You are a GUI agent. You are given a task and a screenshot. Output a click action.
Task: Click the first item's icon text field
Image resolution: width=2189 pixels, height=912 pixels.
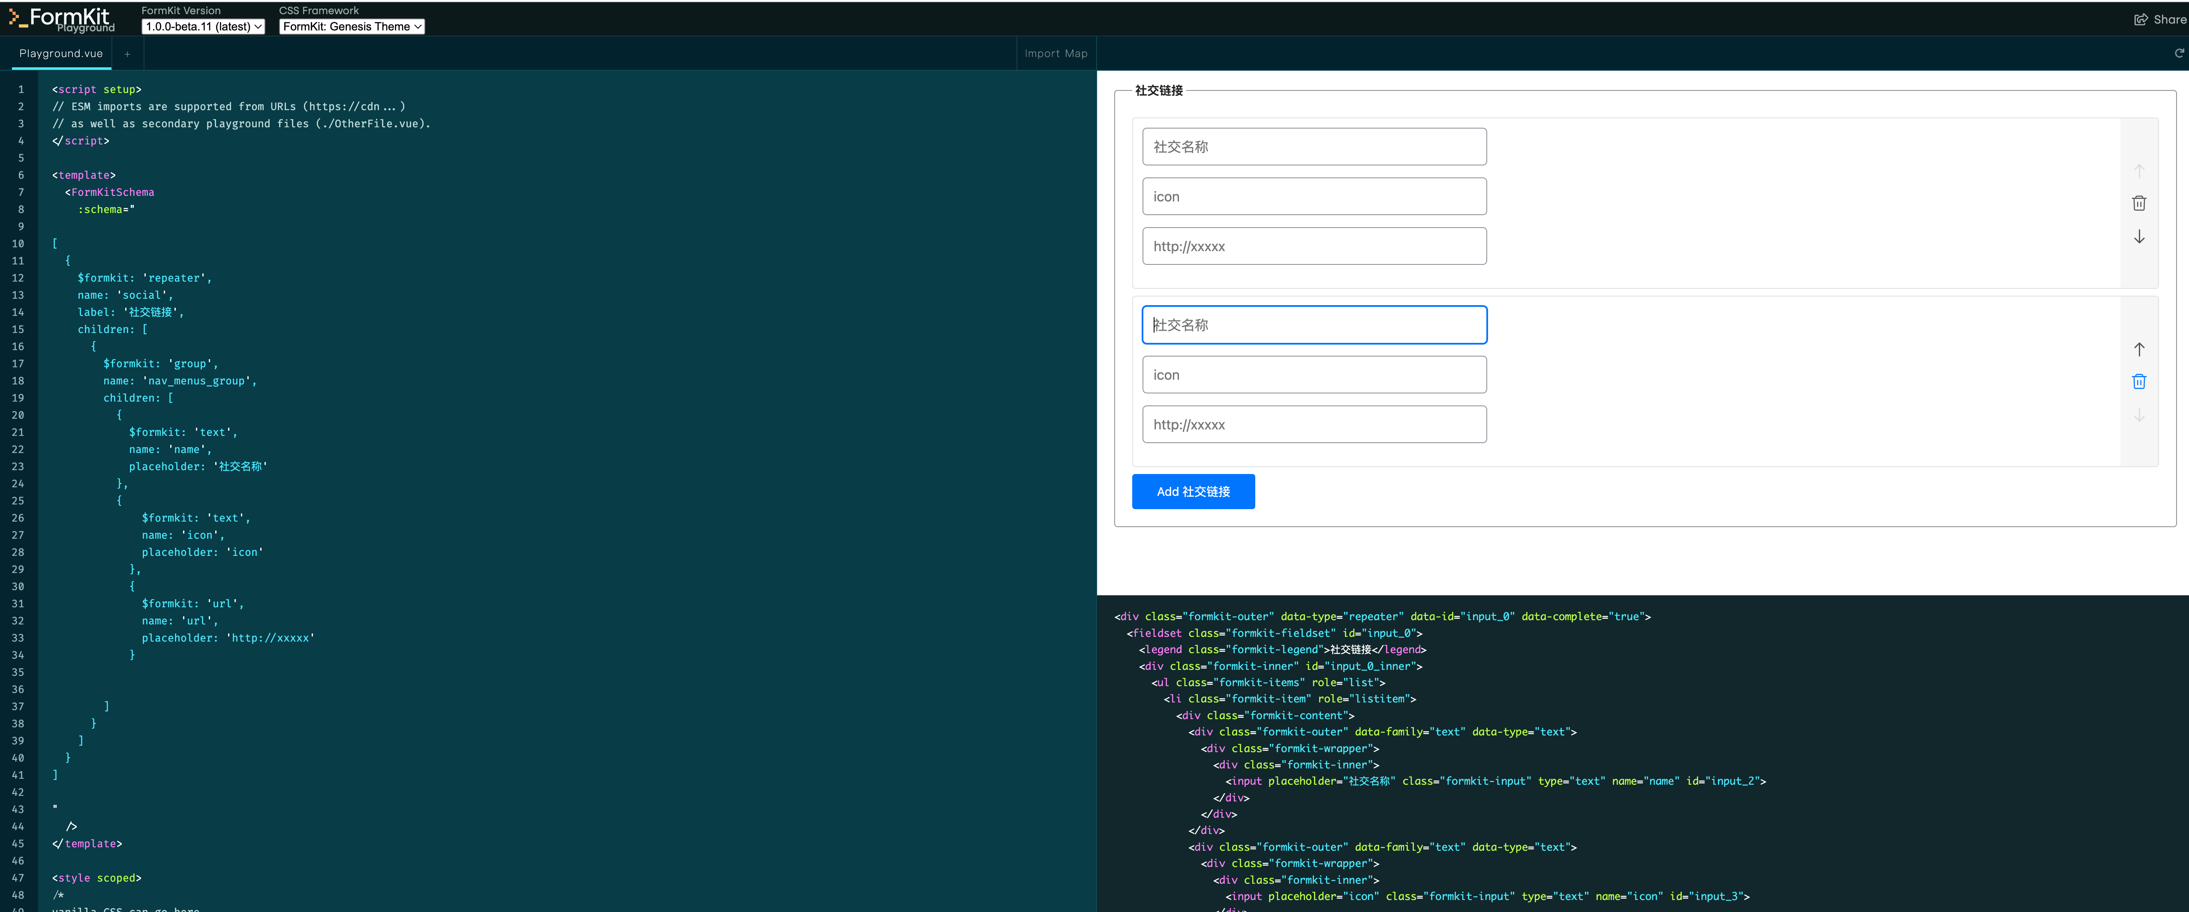(x=1314, y=196)
